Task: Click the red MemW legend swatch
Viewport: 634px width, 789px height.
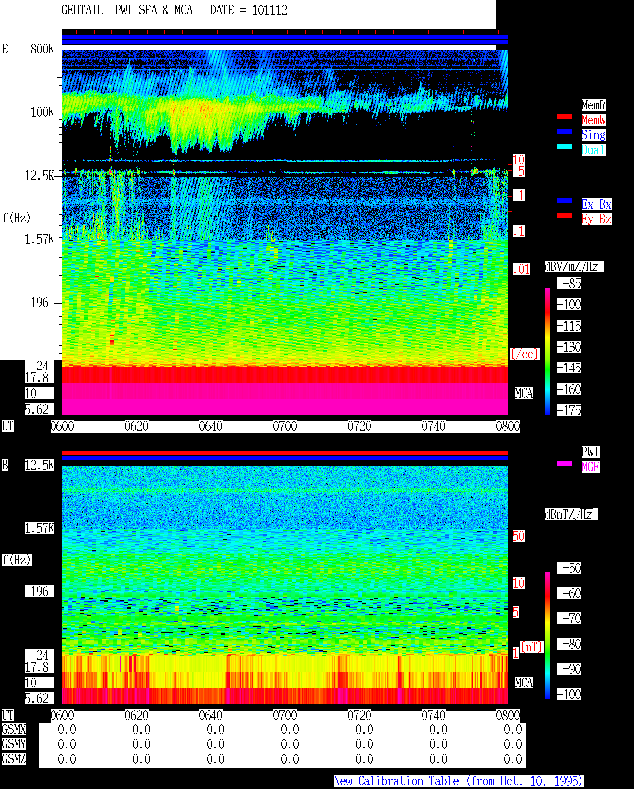Action: pos(565,116)
